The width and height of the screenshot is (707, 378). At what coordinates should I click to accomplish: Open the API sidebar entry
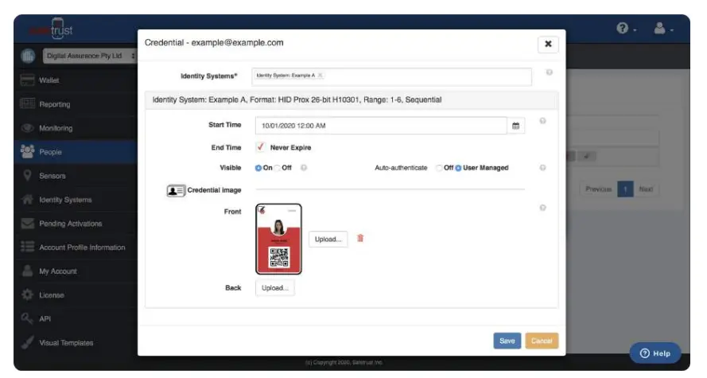tap(76, 319)
